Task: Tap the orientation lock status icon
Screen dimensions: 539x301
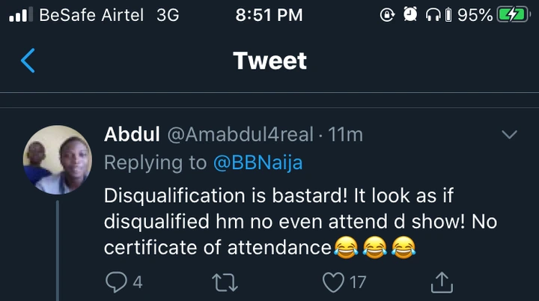Action: coord(387,14)
